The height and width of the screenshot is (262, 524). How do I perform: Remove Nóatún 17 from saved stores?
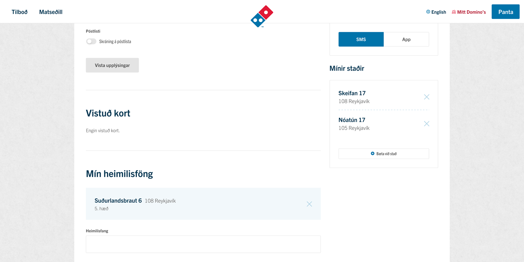click(x=427, y=123)
